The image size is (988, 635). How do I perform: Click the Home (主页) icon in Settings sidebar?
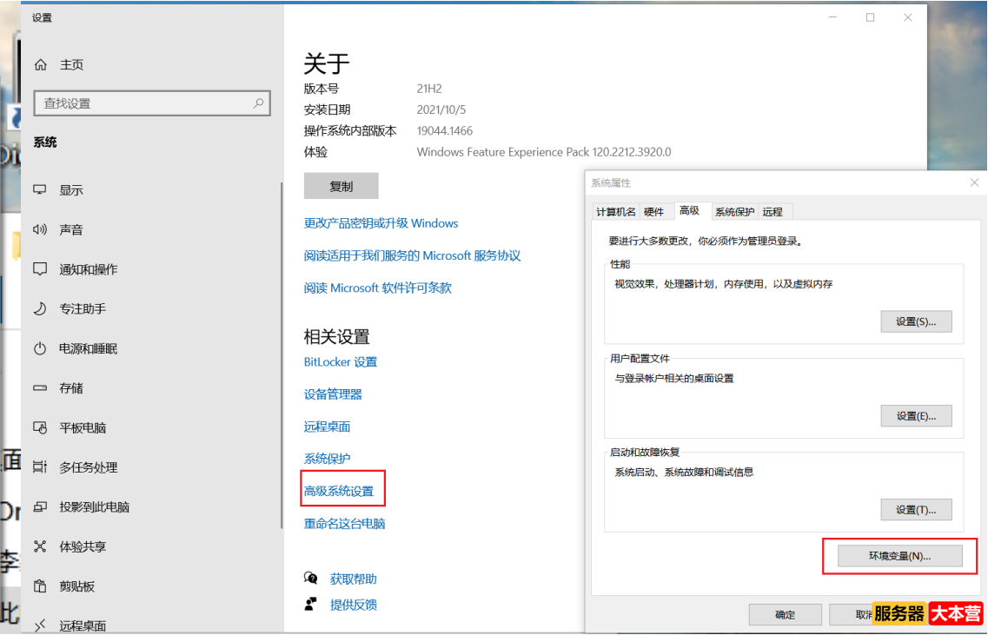pos(41,64)
